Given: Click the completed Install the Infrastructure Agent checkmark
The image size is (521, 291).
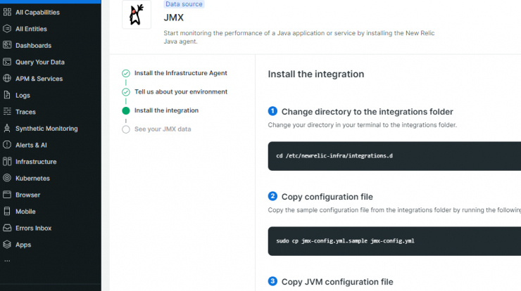Looking at the screenshot, I should coord(126,73).
